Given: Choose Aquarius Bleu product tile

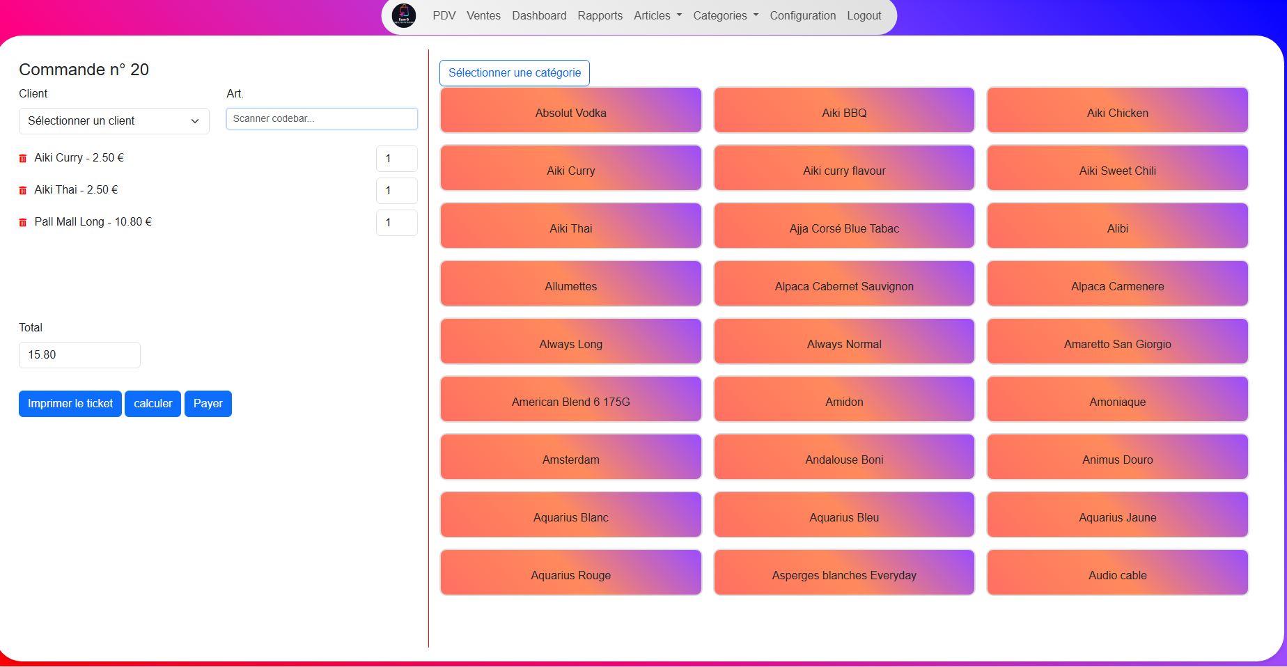Looking at the screenshot, I should (x=844, y=515).
